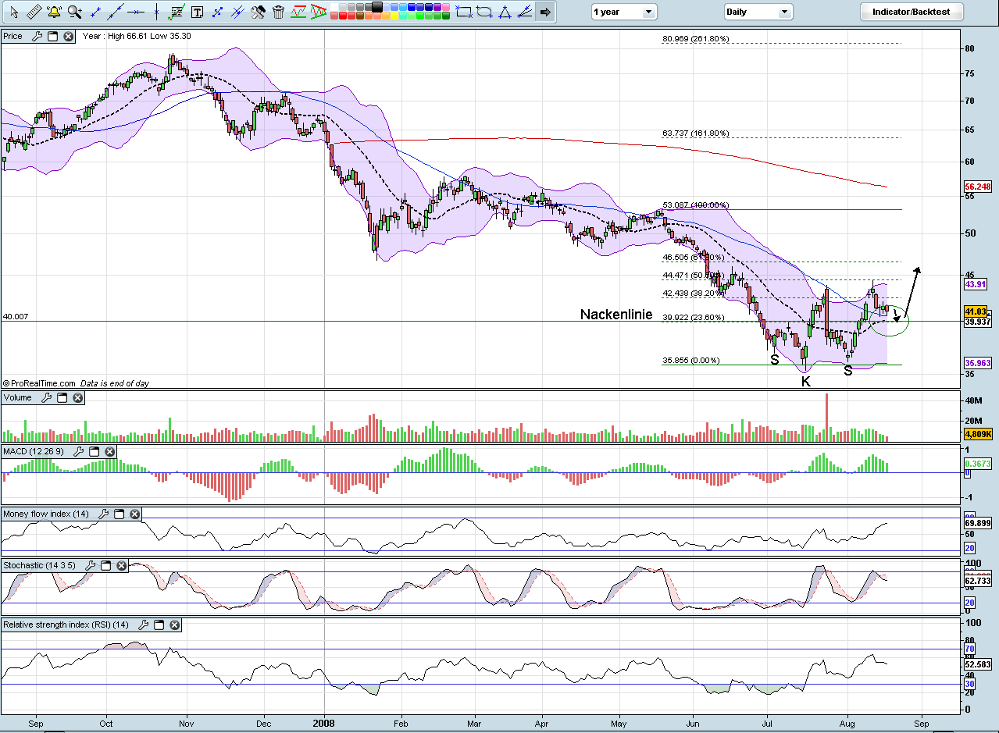Maximize the MACD panel

(x=94, y=451)
